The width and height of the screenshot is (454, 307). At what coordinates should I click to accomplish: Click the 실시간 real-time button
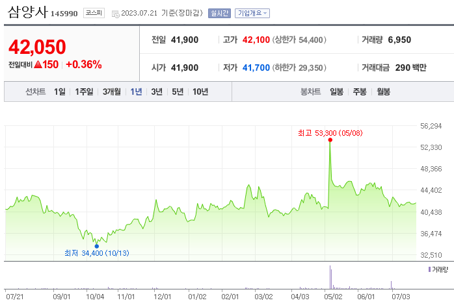click(219, 13)
